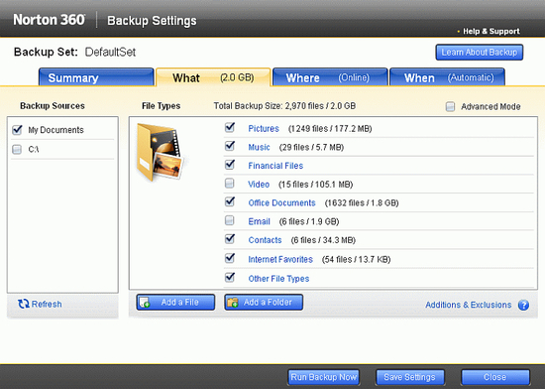
Task: Open the Video file type link
Action: (259, 185)
